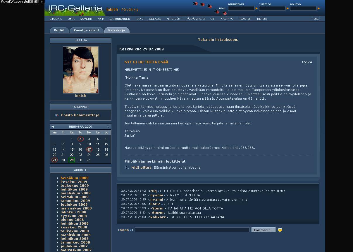Submit the Yhteisö search arrow

(x=287, y=8)
